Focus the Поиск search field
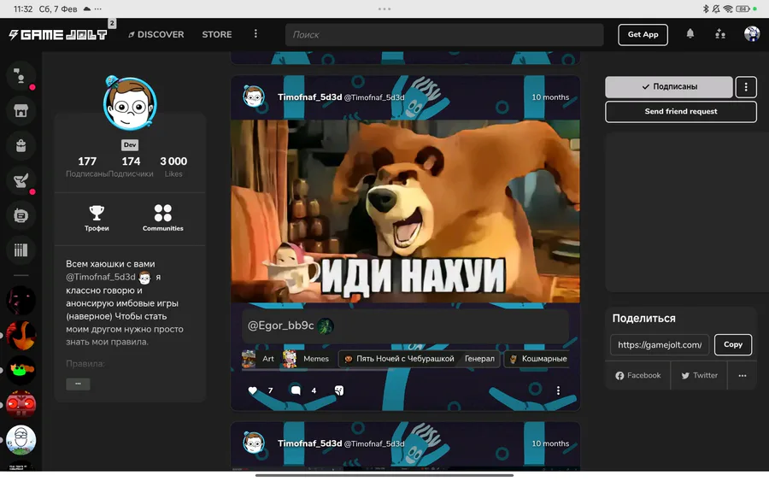 pos(444,34)
